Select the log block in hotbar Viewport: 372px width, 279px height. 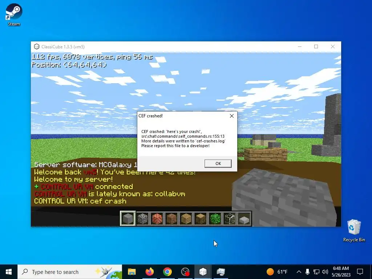click(x=201, y=218)
